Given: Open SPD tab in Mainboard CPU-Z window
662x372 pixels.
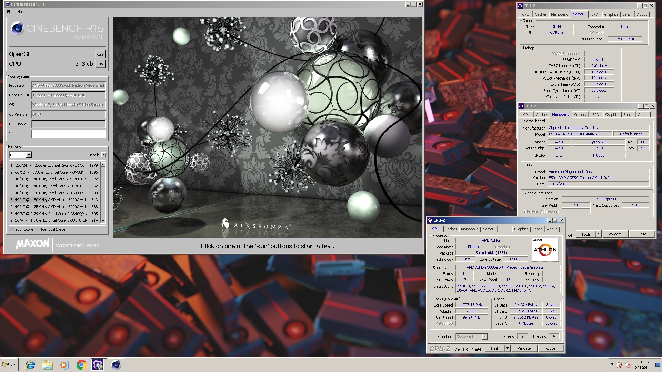Looking at the screenshot, I should coord(595,115).
